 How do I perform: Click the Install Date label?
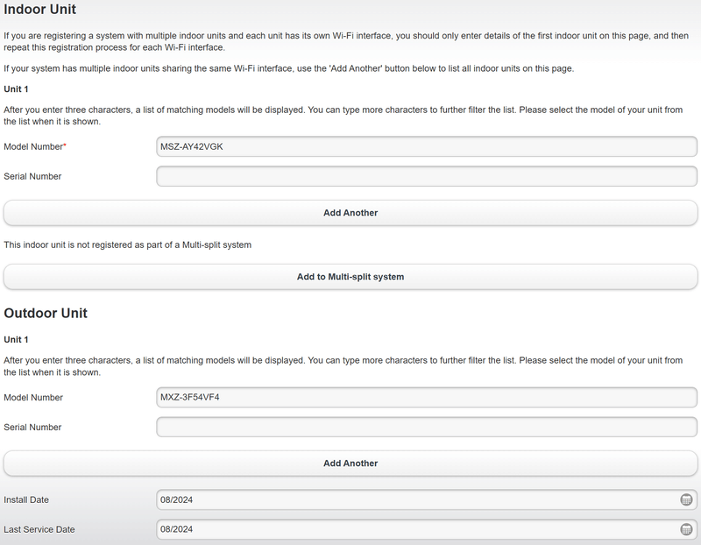(26, 499)
